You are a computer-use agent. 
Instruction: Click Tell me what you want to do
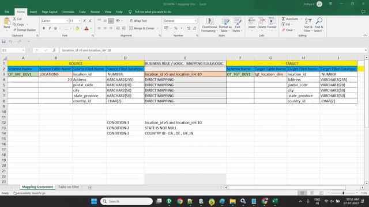pos(153,11)
